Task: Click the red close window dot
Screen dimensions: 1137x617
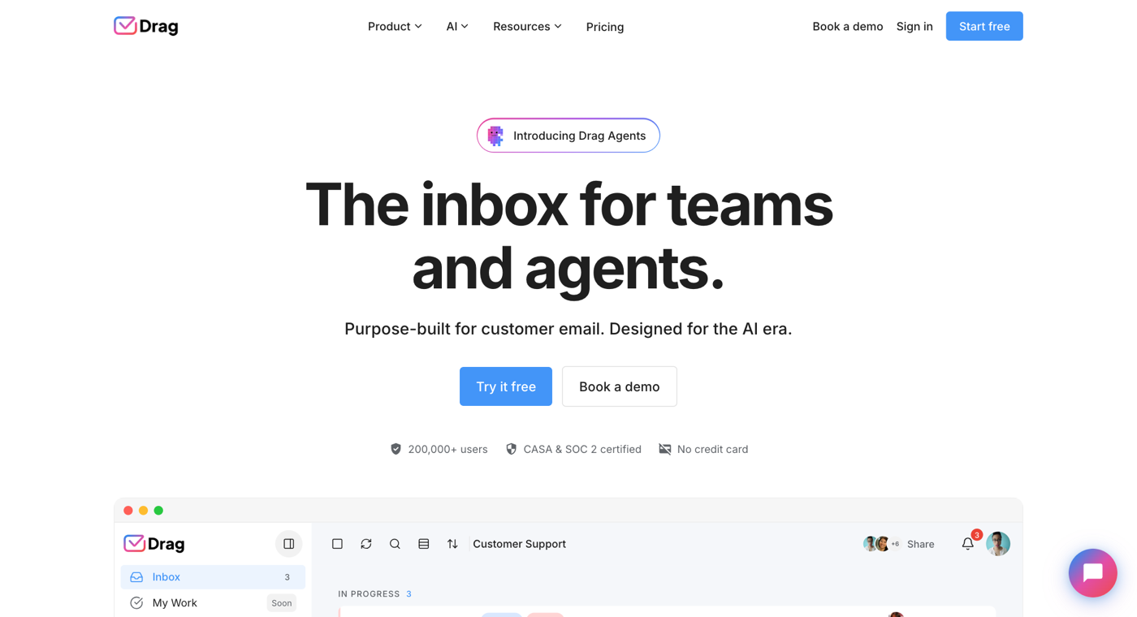Action: 128,511
